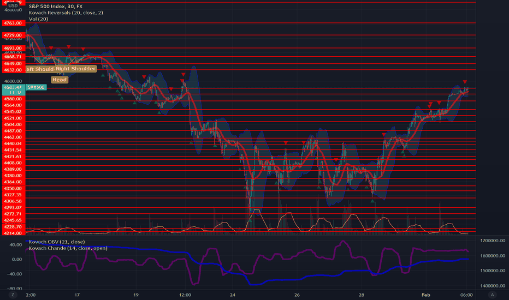Select the 4632.00 horizontal line label

13,70
